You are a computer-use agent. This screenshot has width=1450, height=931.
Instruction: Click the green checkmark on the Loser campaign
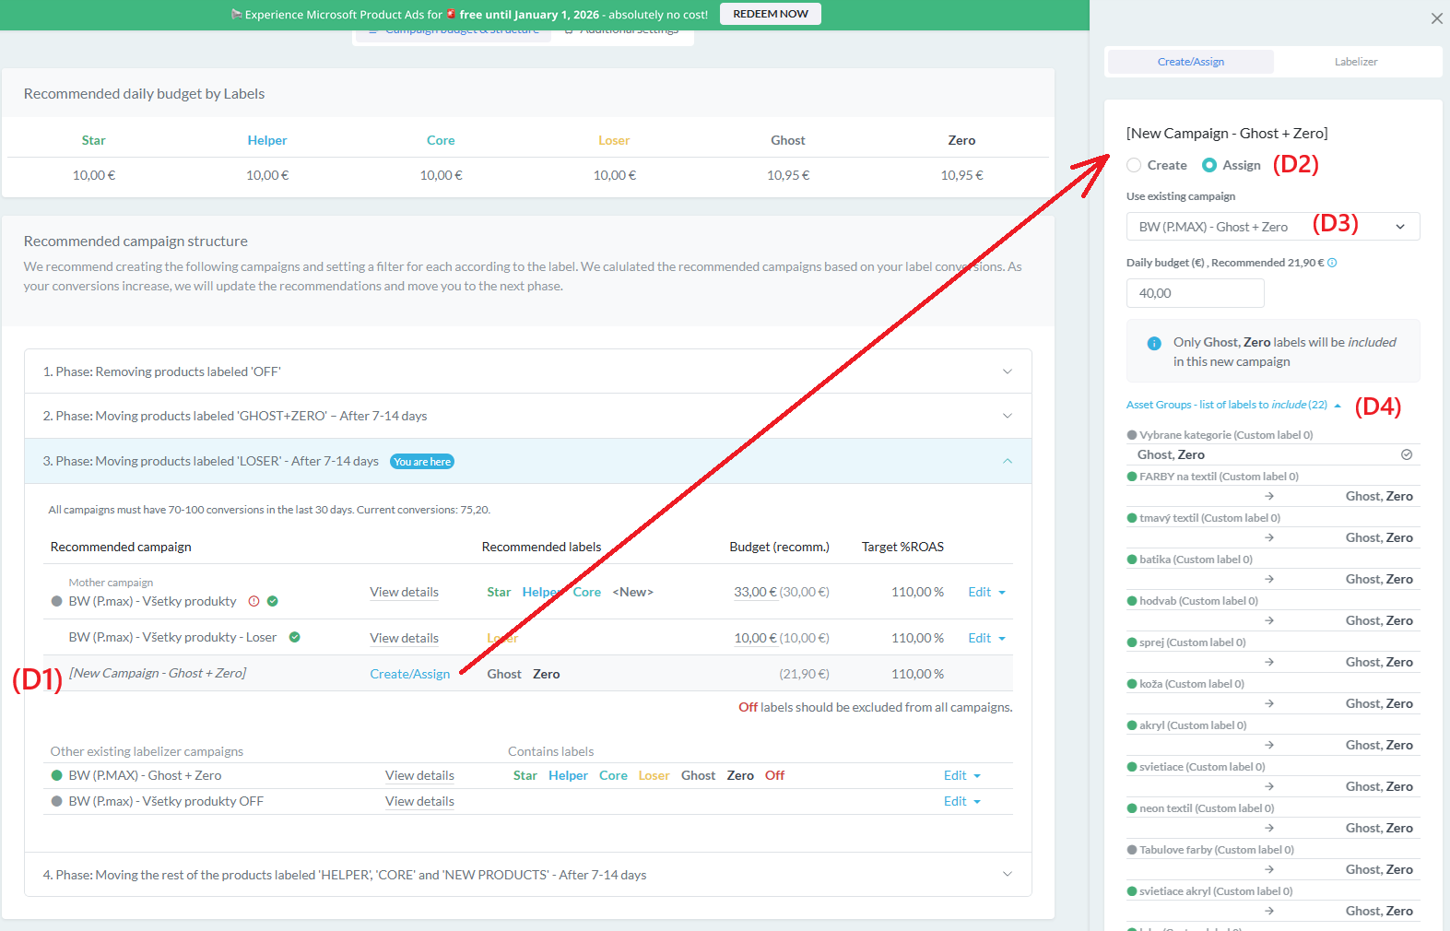(x=295, y=637)
